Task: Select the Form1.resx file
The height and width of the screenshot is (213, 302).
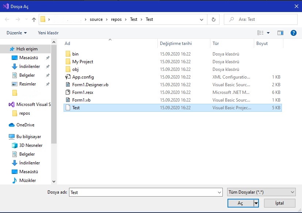Action: click(x=173, y=92)
